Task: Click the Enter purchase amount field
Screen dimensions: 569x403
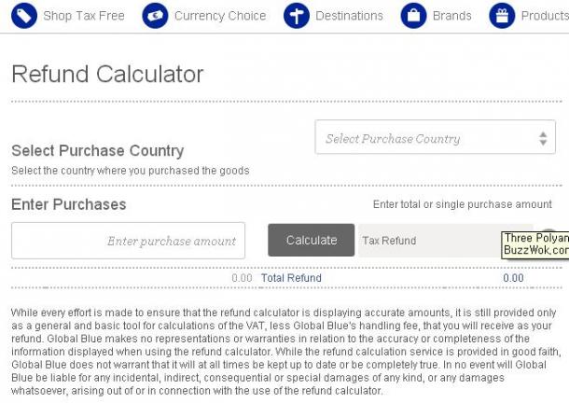Action: pos(128,241)
